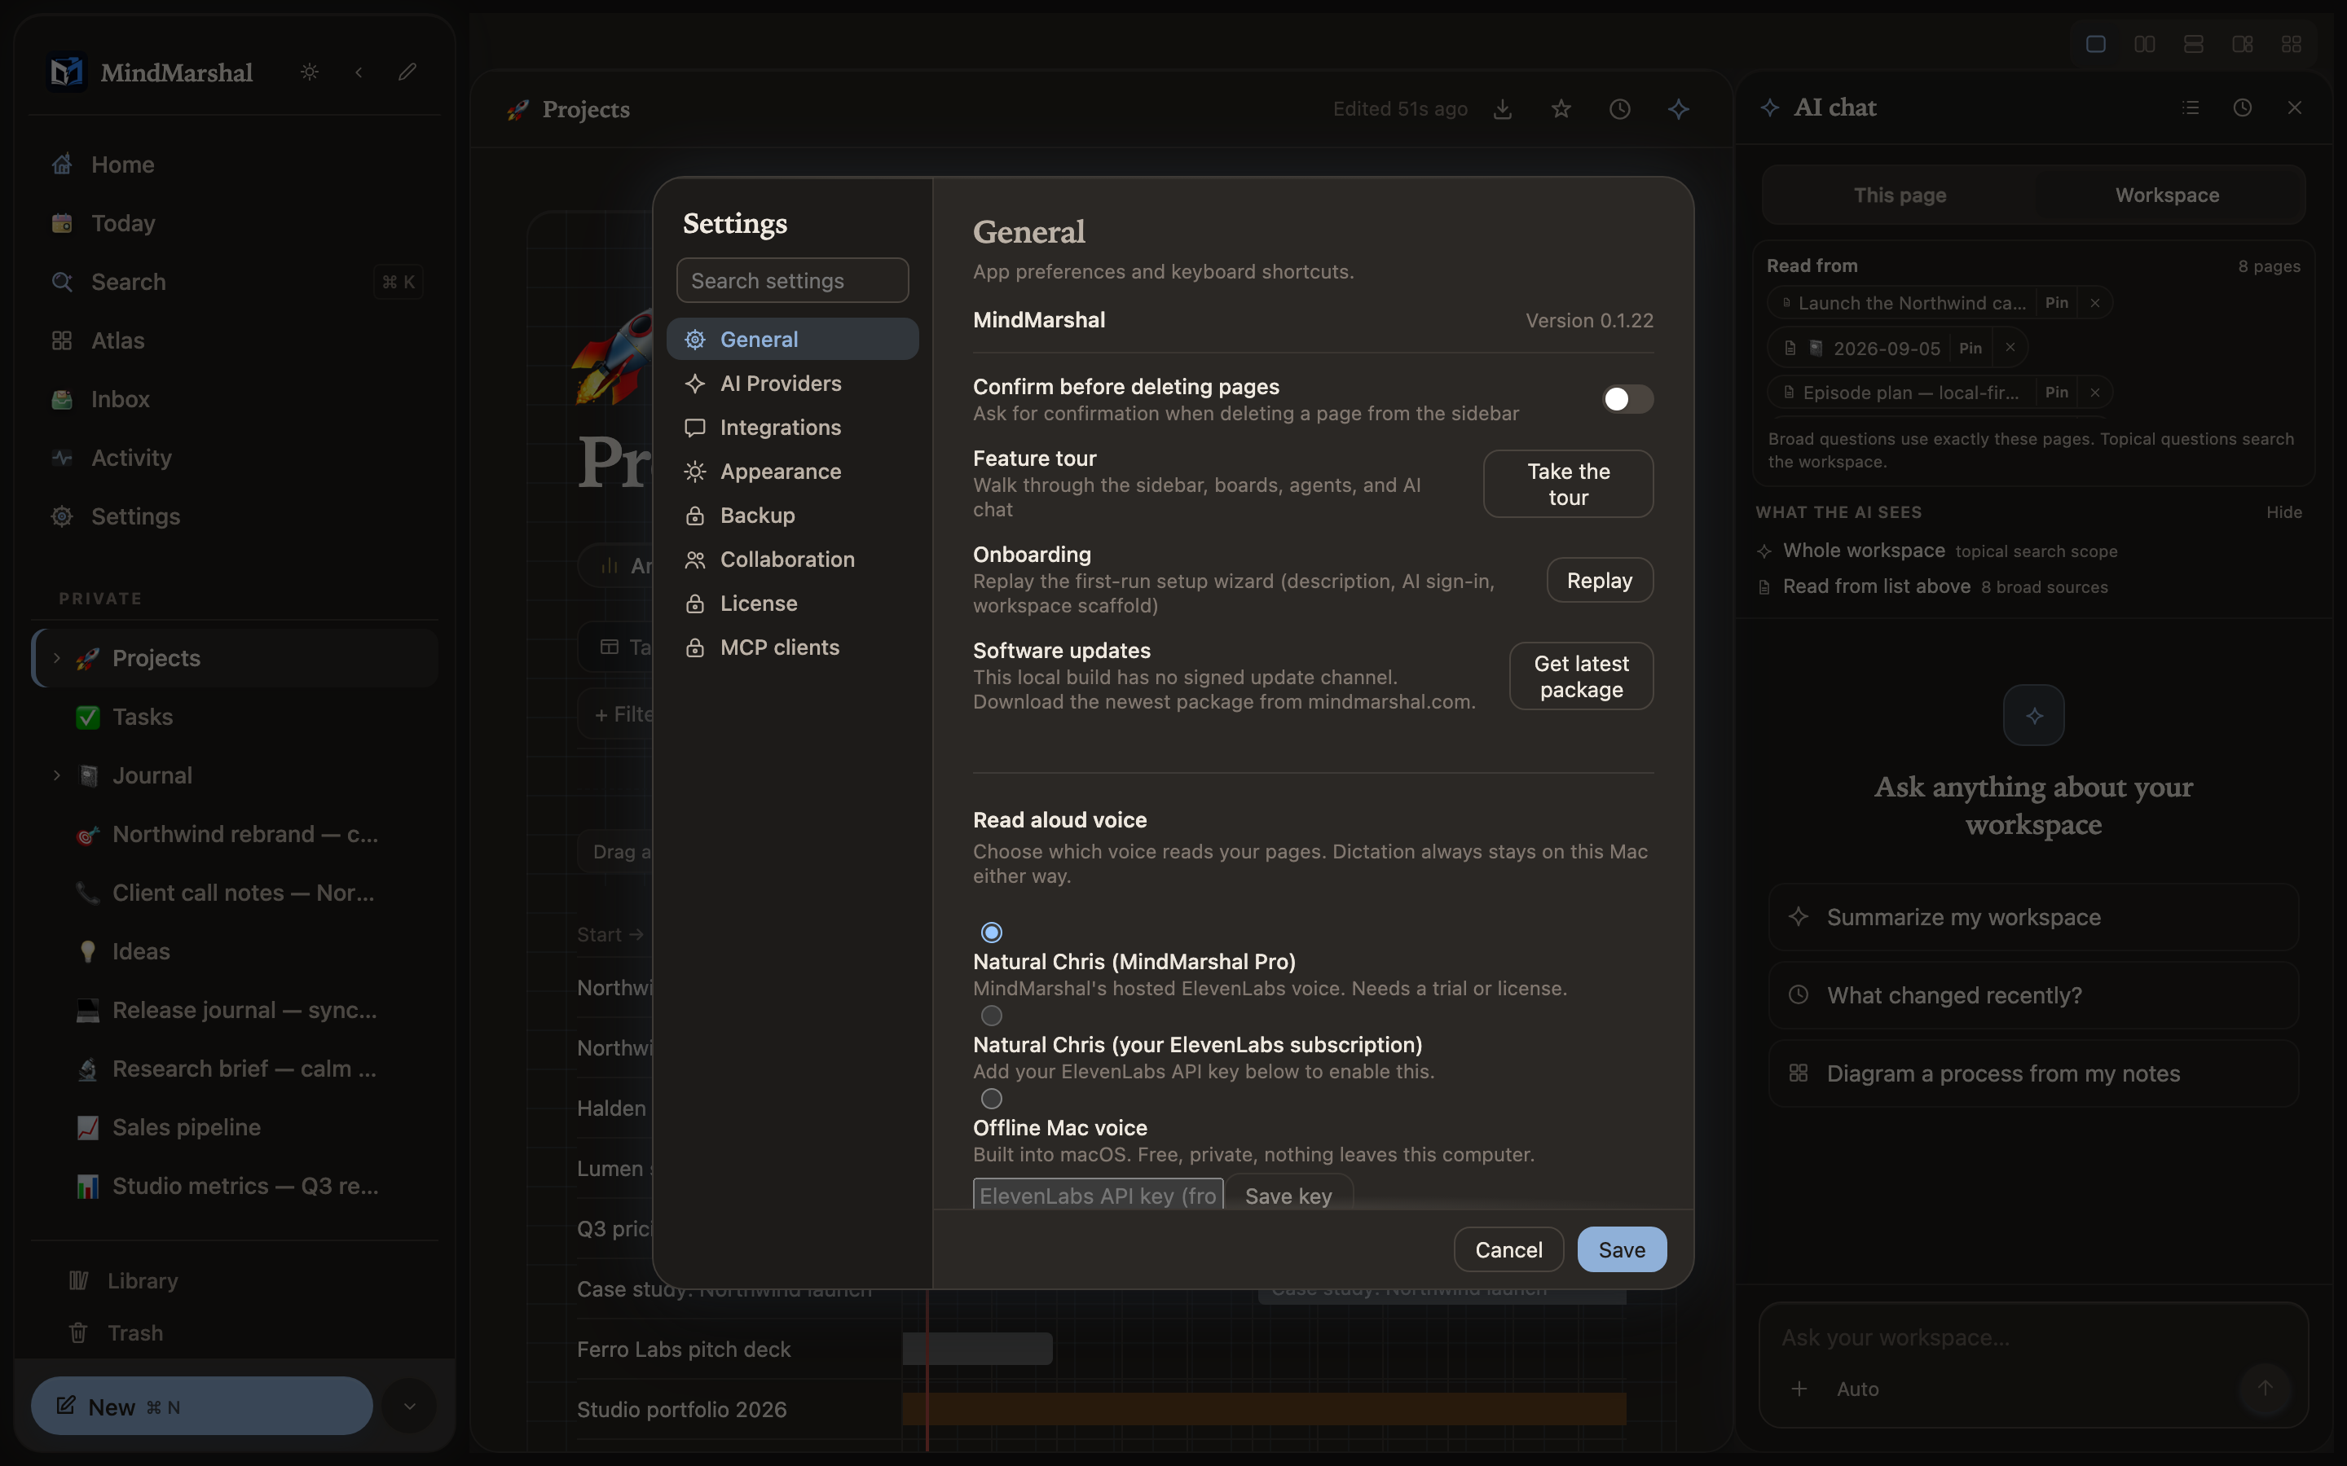Expand the Projects tree item chevron
This screenshot has height=1466, width=2347.
tap(56, 658)
